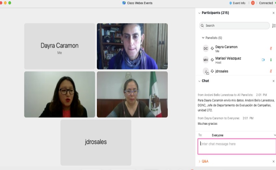Screen dimensions: 276x170
Task: Click the Connected status label
Action: point(266,3)
